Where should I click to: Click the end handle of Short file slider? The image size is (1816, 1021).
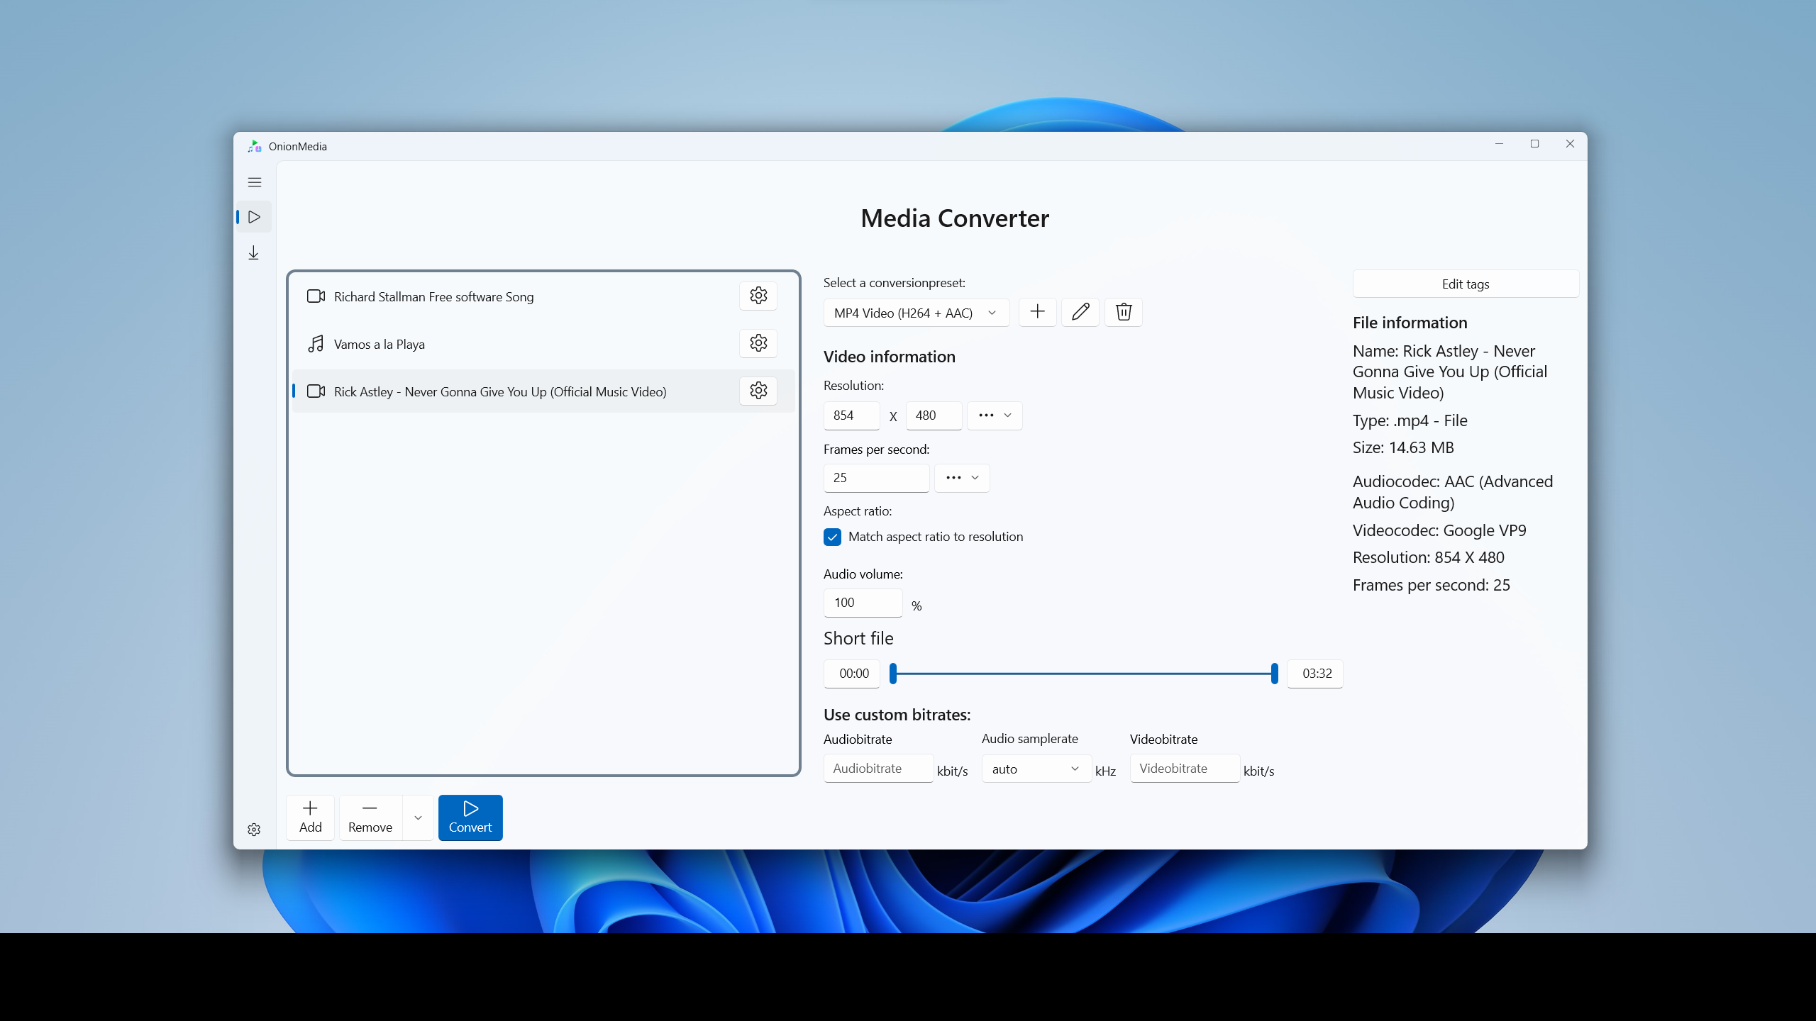tap(1275, 674)
